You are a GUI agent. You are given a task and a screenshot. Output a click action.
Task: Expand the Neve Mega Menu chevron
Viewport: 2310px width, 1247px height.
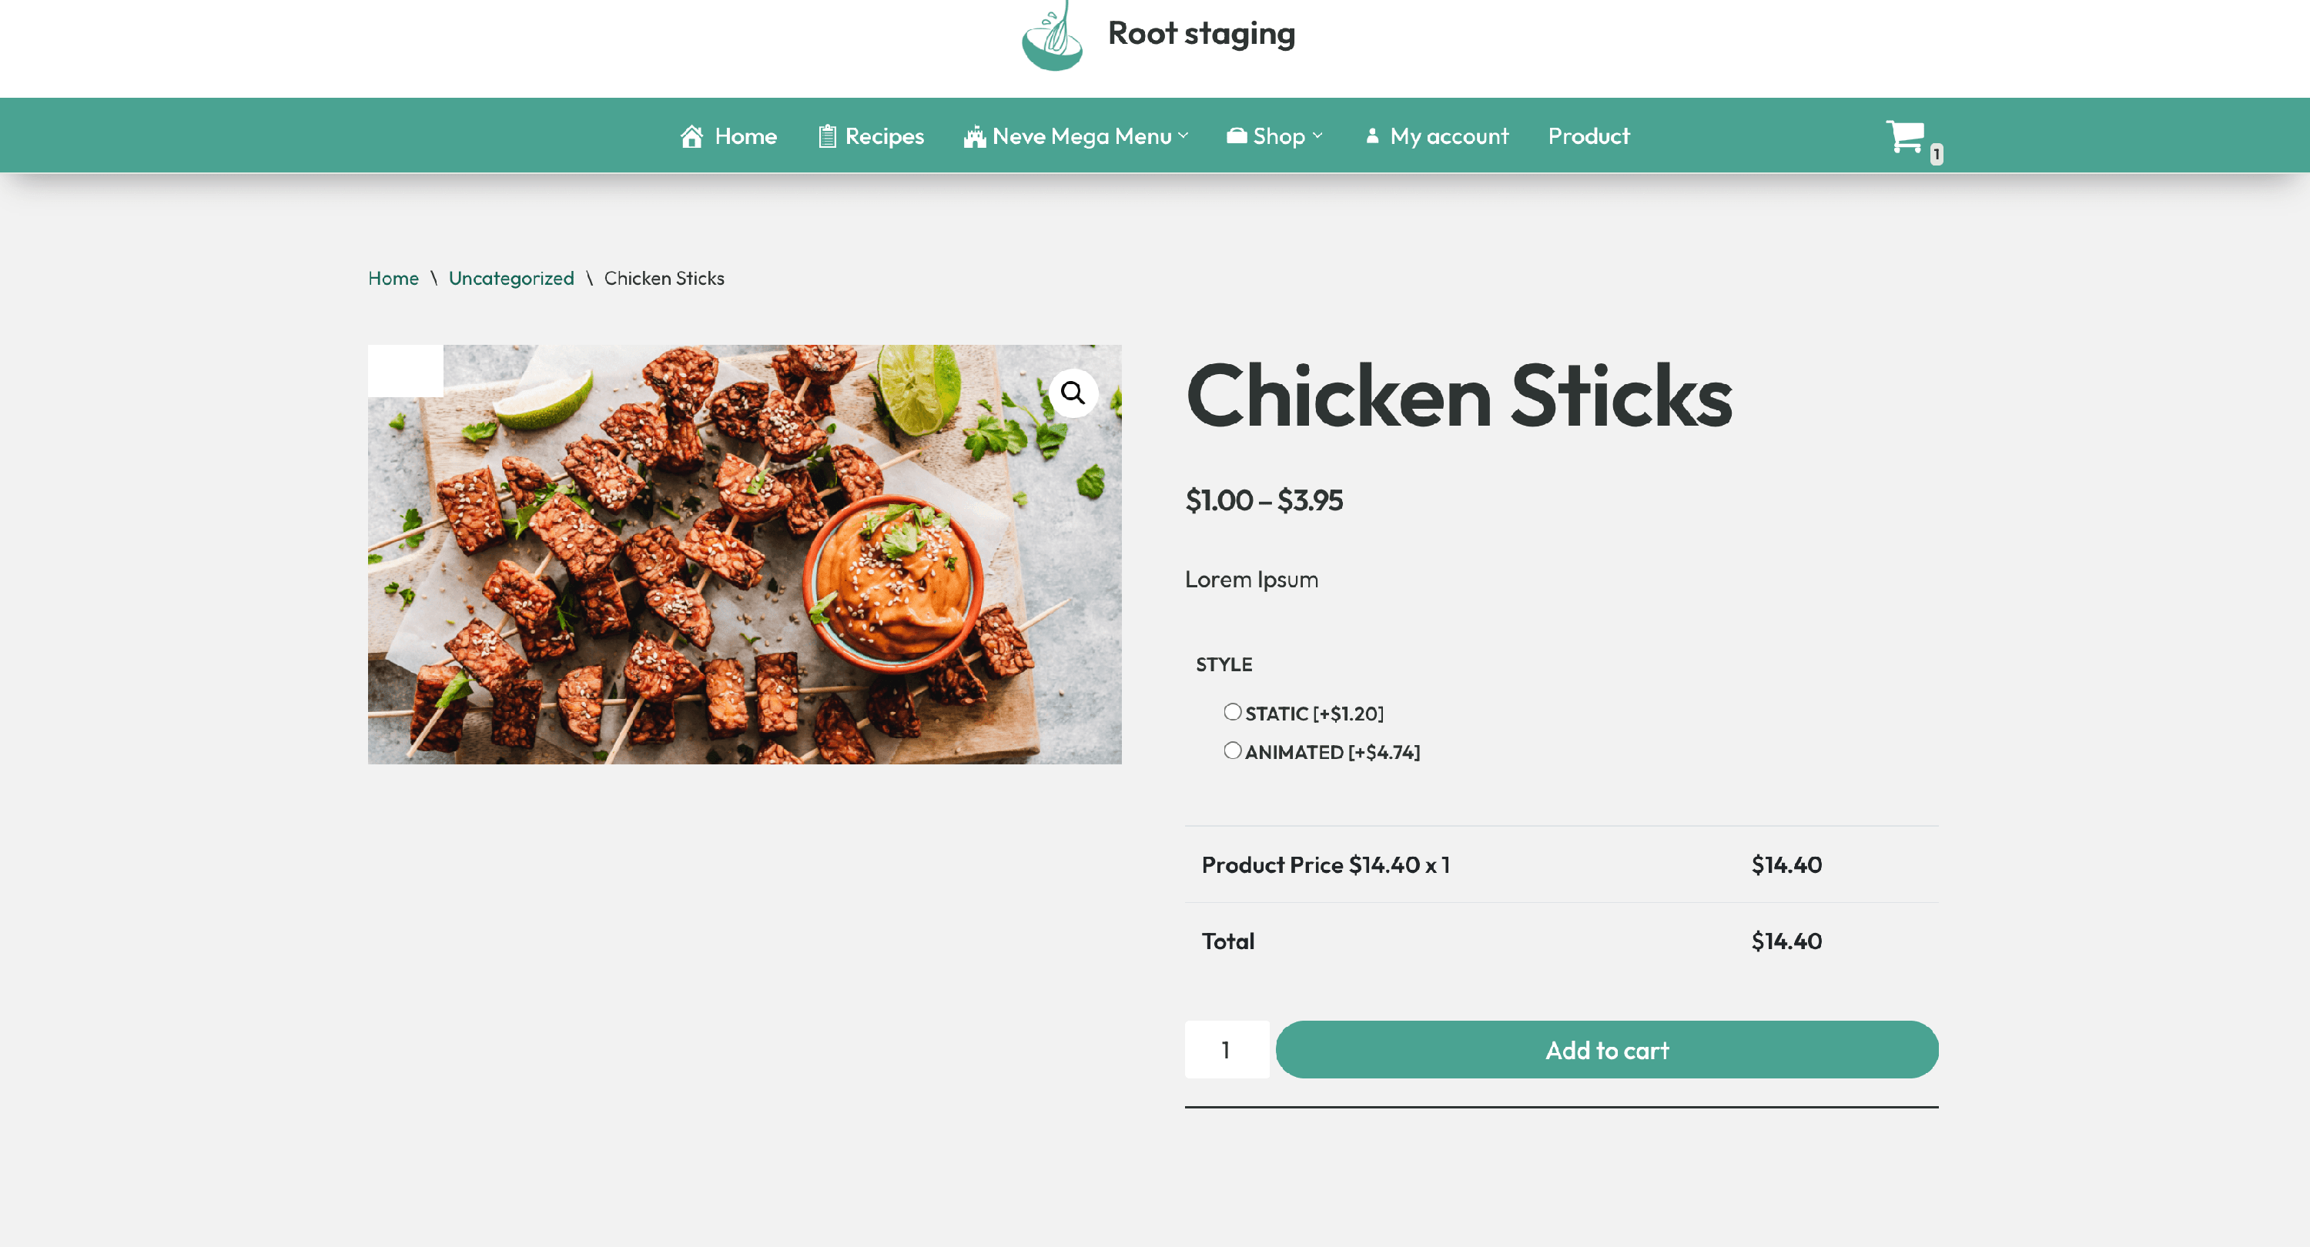point(1183,136)
